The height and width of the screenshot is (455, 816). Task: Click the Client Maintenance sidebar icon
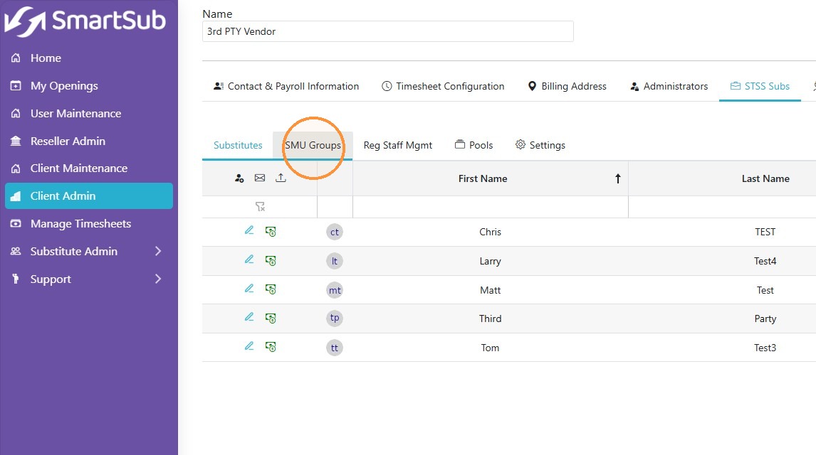coord(16,168)
